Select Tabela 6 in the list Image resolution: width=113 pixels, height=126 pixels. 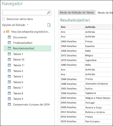coord(18,82)
